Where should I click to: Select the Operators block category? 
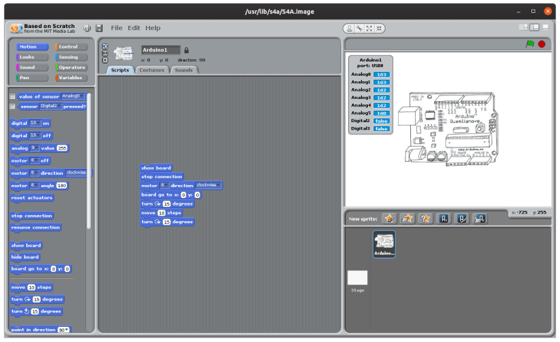tap(71, 68)
